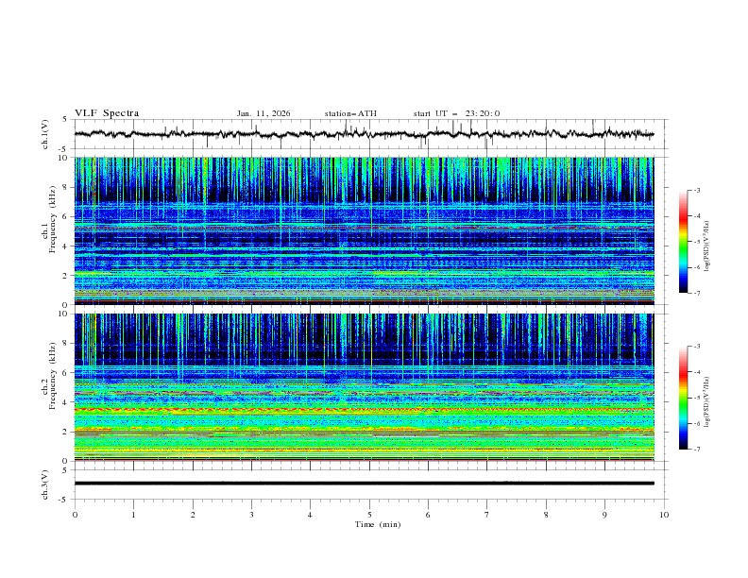748x578 pixels.
Task: Click the ch.2 spectrogram colorbar
Action: coord(684,398)
